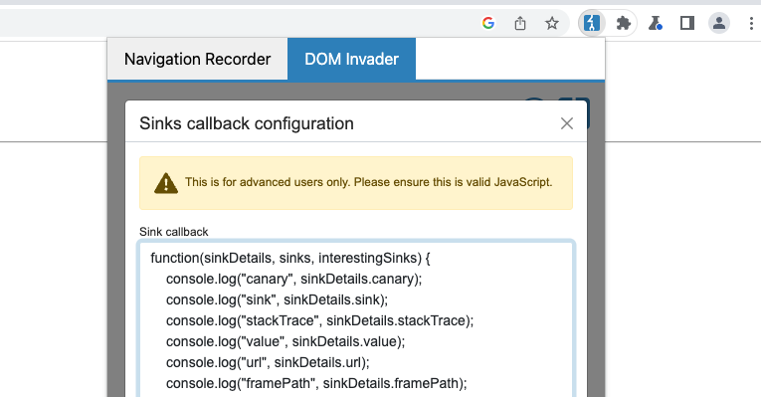Click the console.log "url" code line
This screenshot has width=761, height=397.
pos(268,362)
